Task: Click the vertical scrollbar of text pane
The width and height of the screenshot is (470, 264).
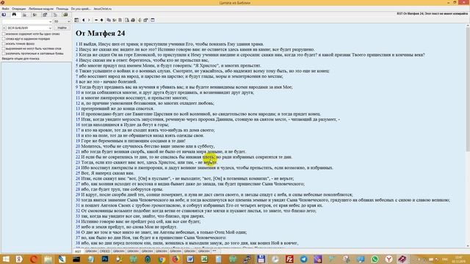Action: 468,136
